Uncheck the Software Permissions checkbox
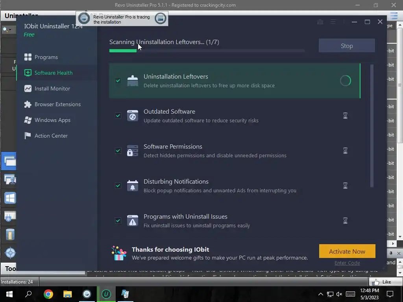Image resolution: width=403 pixels, height=302 pixels. pyautogui.click(x=118, y=151)
